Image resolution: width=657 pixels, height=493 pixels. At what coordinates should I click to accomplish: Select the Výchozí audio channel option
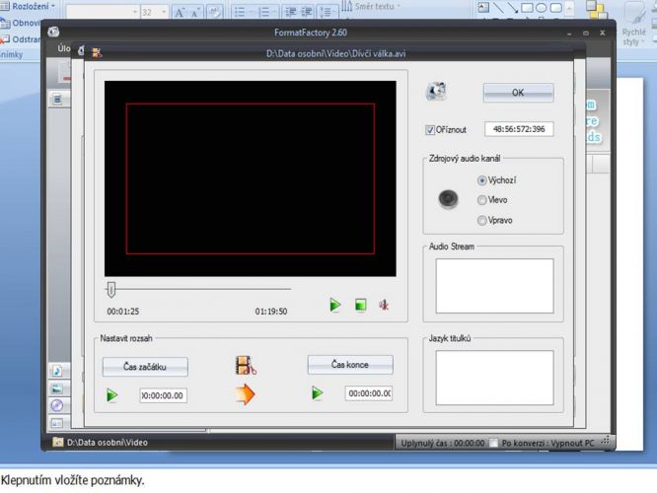[x=481, y=180]
